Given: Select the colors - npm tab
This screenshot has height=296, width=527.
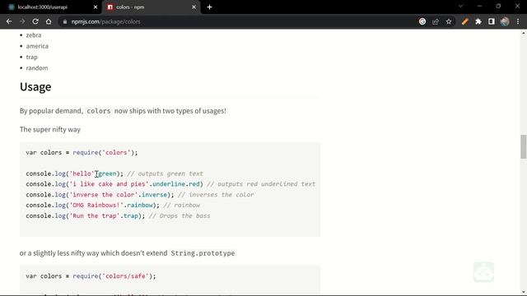Looking at the screenshot, I should pos(152,7).
